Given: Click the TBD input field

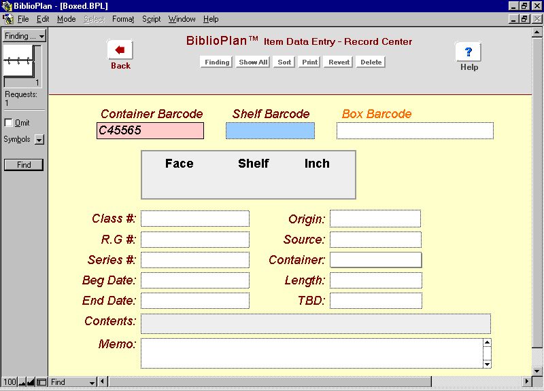Looking at the screenshot, I should (x=376, y=301).
